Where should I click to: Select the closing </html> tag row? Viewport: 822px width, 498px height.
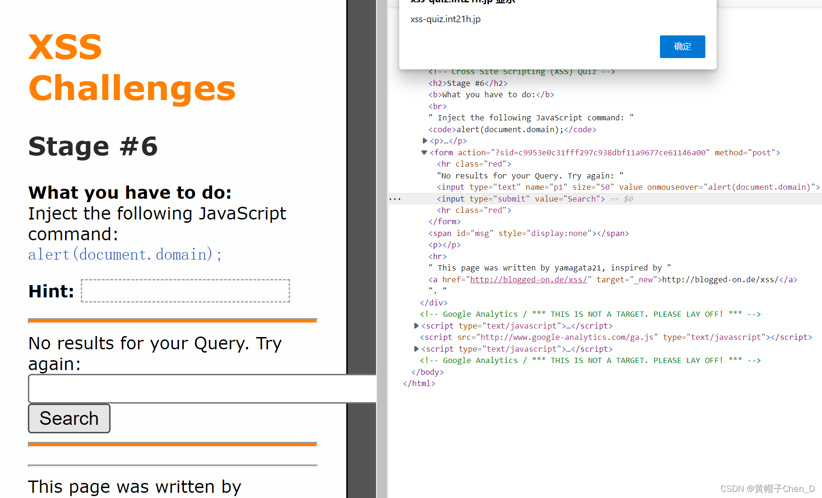click(419, 383)
